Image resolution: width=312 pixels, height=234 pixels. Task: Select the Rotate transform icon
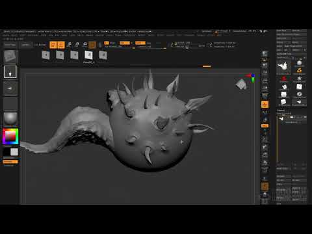85,45
